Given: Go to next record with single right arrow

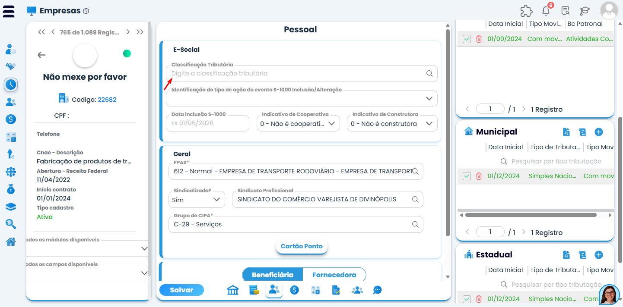Looking at the screenshot, I should (x=128, y=32).
